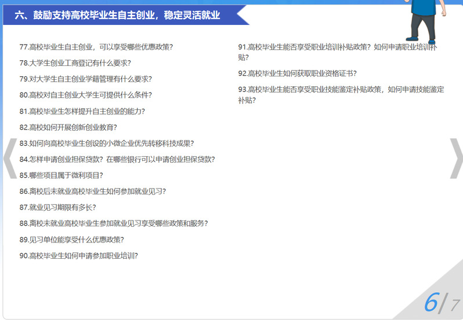Open question 79 on student status management
The image size is (463, 320).
point(85,79)
